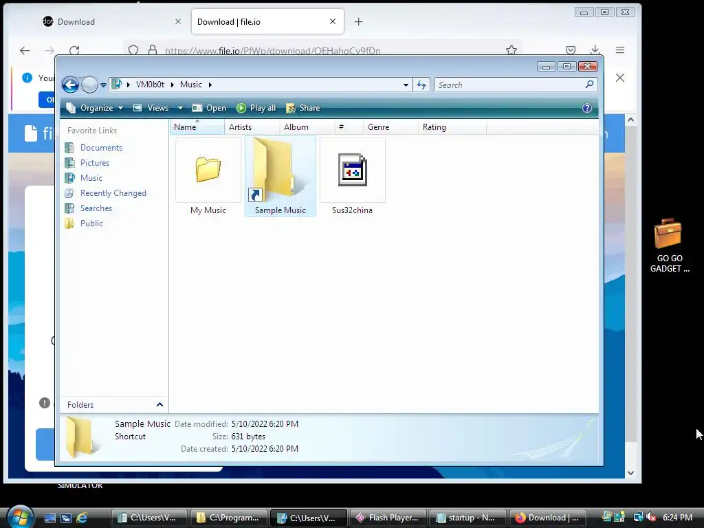Sort by the Artists column header
This screenshot has width=704, height=528.
click(252, 127)
